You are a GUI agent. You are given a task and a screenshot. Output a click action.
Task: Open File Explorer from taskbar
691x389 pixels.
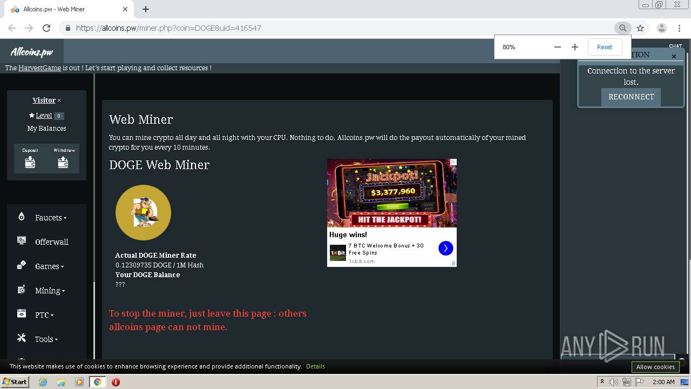click(x=61, y=382)
